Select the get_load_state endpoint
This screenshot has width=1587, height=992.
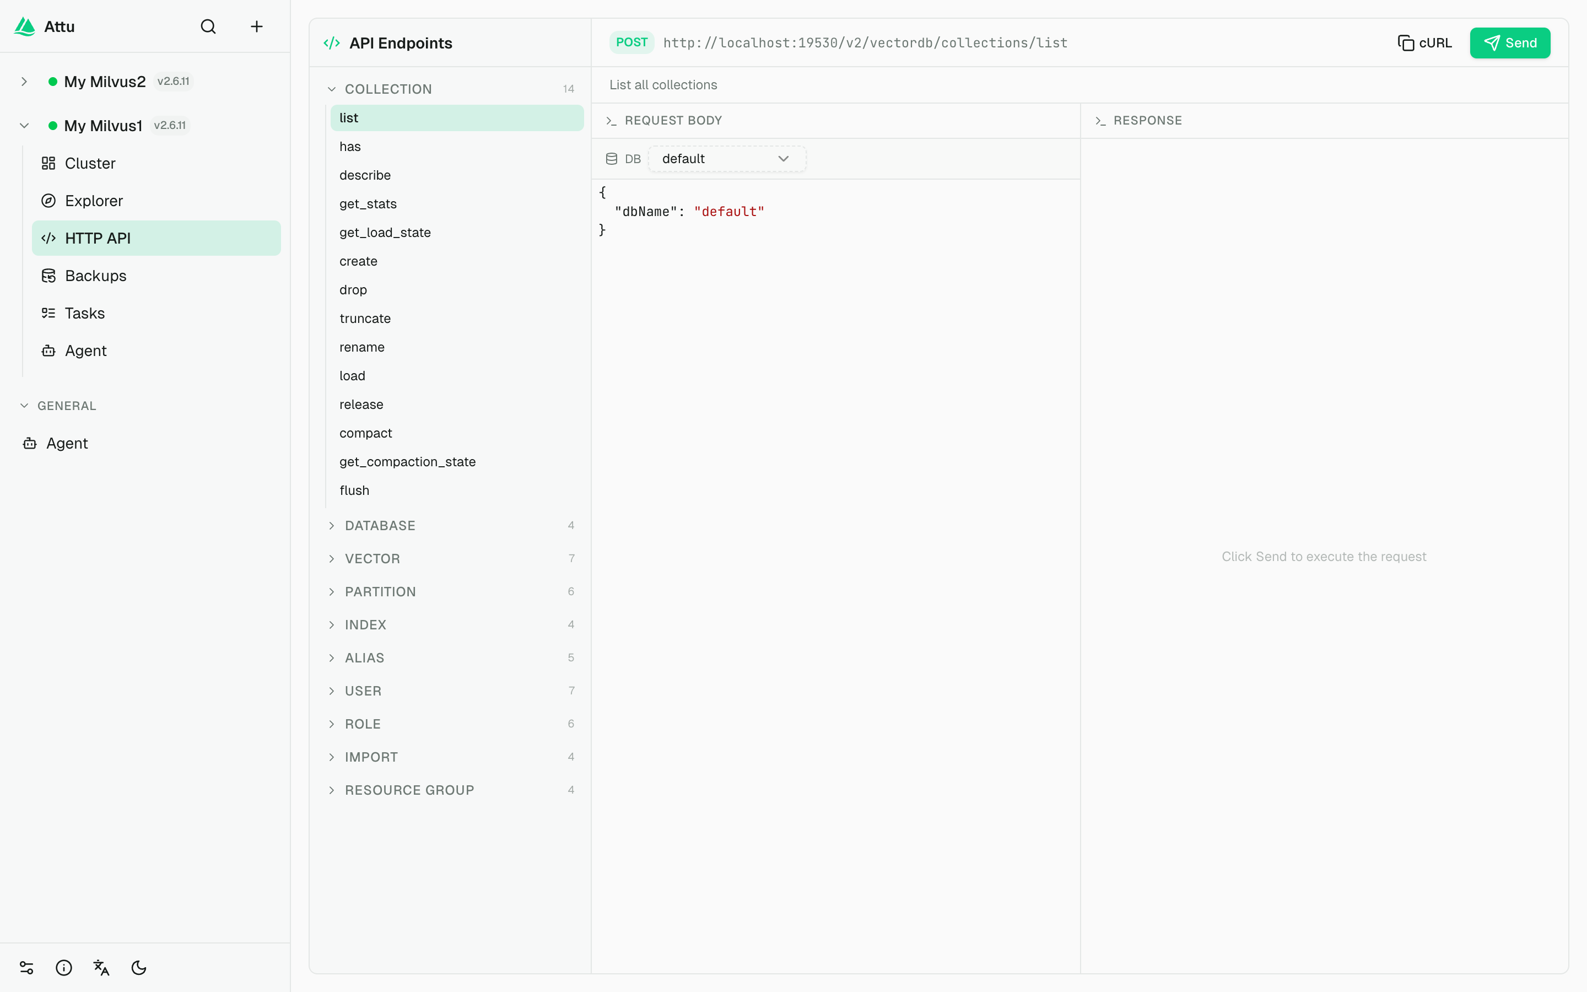(x=456, y=232)
